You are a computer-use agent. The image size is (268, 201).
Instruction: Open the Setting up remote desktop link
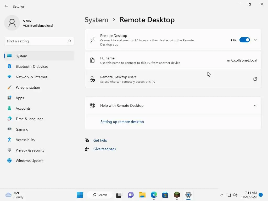tap(122, 122)
